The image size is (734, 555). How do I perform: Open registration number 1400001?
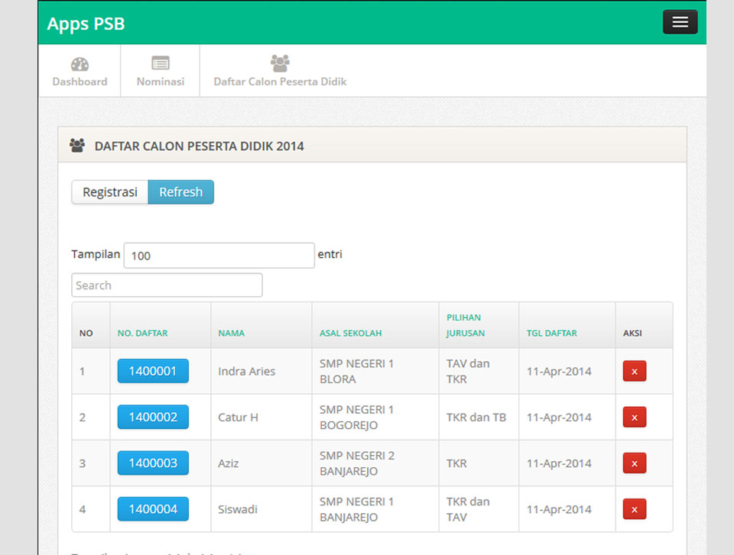pos(153,371)
